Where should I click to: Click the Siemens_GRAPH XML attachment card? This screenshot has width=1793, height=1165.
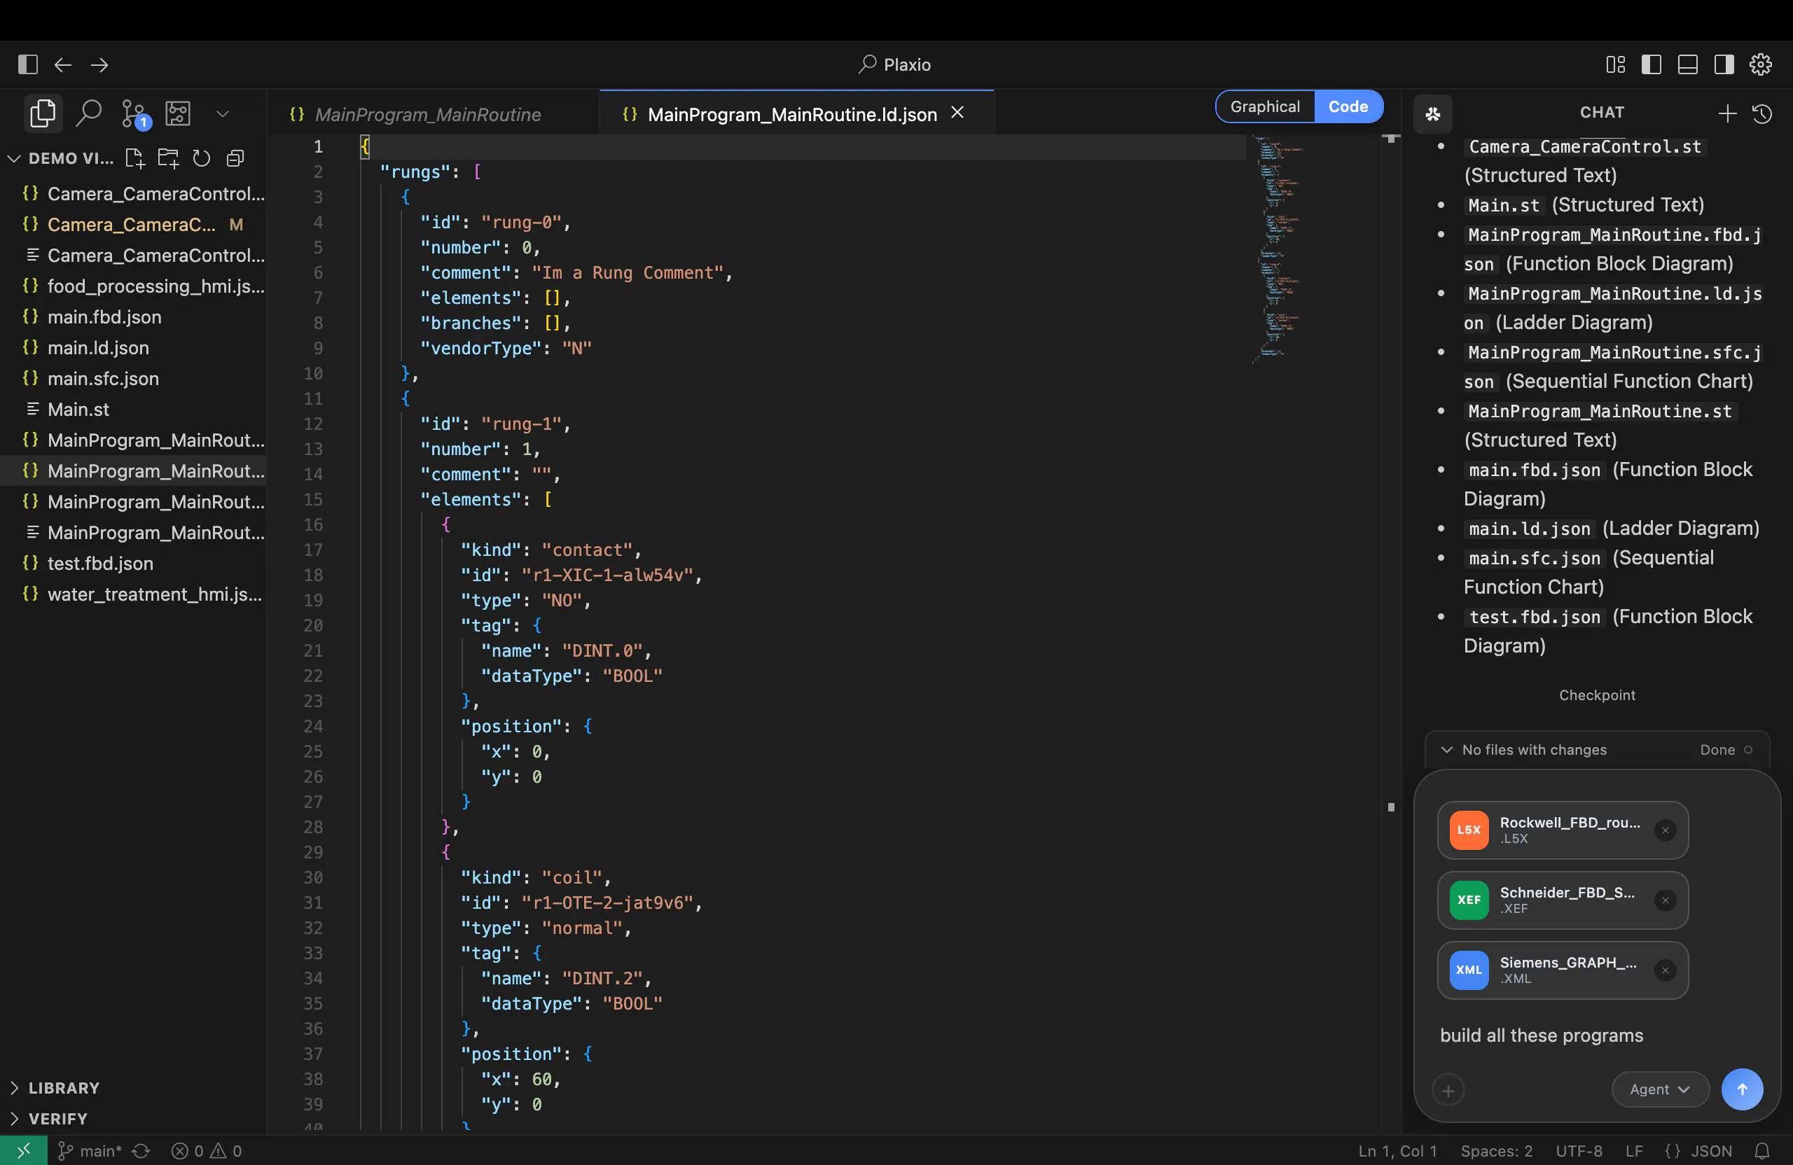[x=1563, y=970]
